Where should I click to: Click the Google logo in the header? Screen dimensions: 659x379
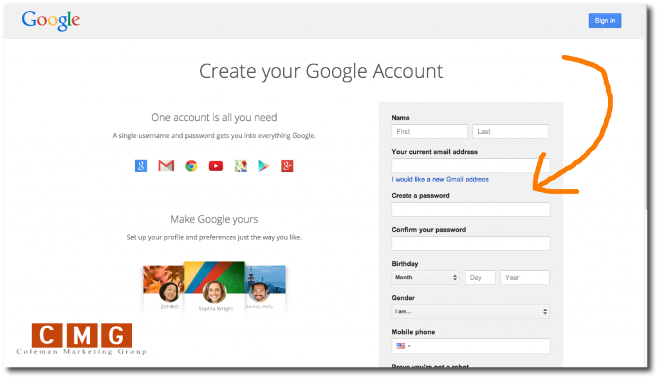pos(51,20)
